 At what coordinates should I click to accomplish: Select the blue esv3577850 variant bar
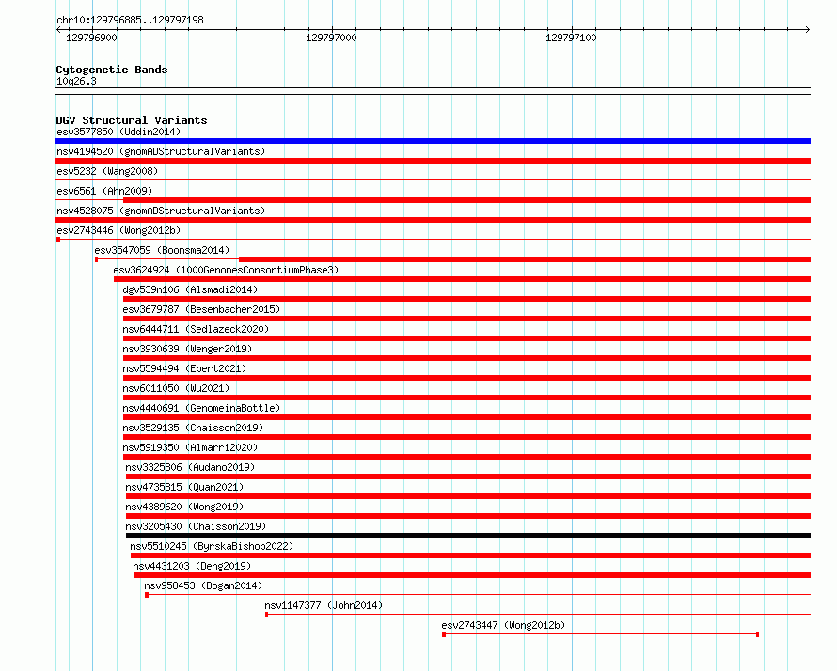coord(433,141)
